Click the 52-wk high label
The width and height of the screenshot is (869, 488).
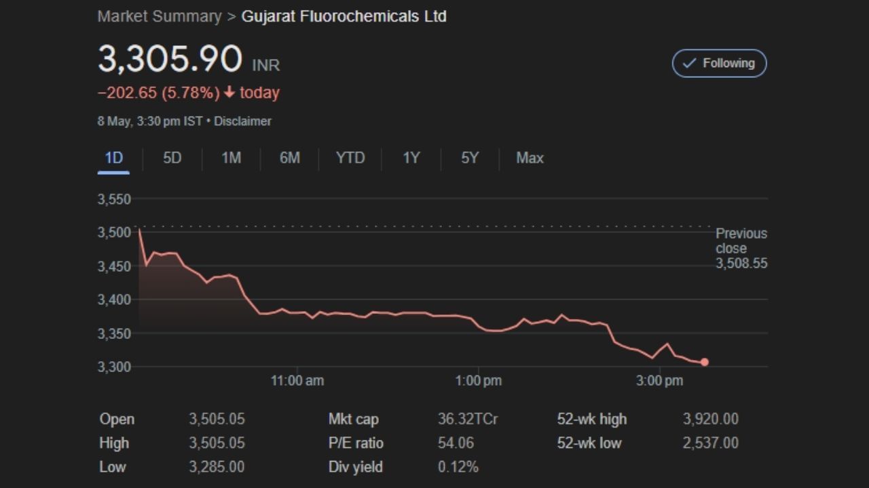(x=592, y=419)
